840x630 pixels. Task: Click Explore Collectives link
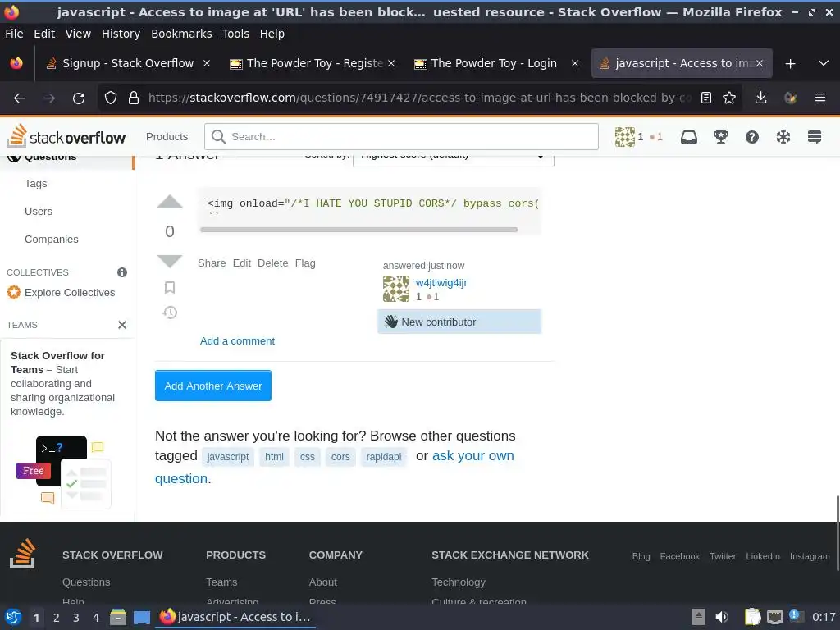tap(70, 293)
